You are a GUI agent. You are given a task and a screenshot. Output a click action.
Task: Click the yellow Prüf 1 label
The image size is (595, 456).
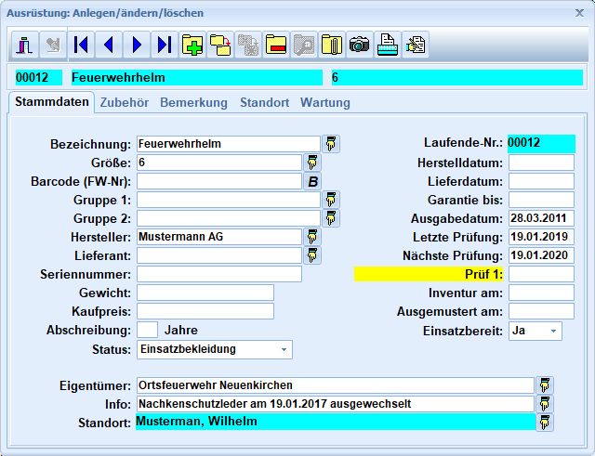click(x=429, y=274)
